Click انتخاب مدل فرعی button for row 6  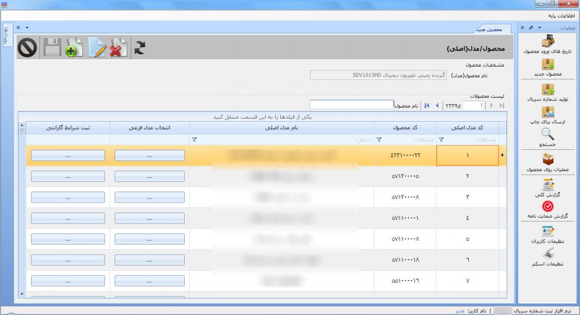[149, 260]
